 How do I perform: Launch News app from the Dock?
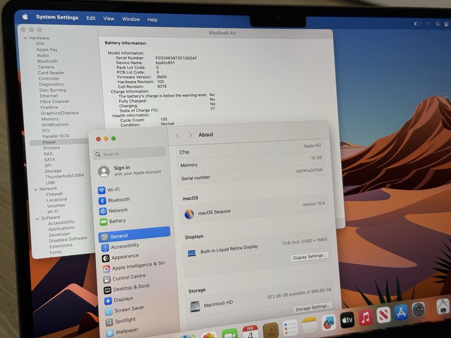coord(383,315)
